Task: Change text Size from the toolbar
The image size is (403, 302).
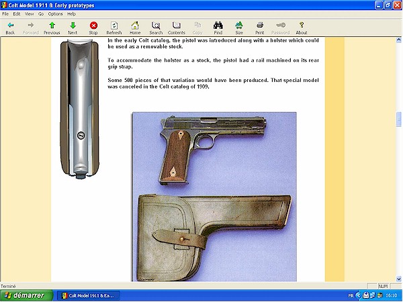Action: pos(239,28)
